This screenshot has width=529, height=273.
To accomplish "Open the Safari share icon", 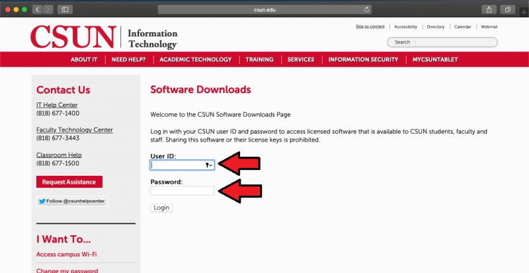I will pyautogui.click(x=490, y=9).
